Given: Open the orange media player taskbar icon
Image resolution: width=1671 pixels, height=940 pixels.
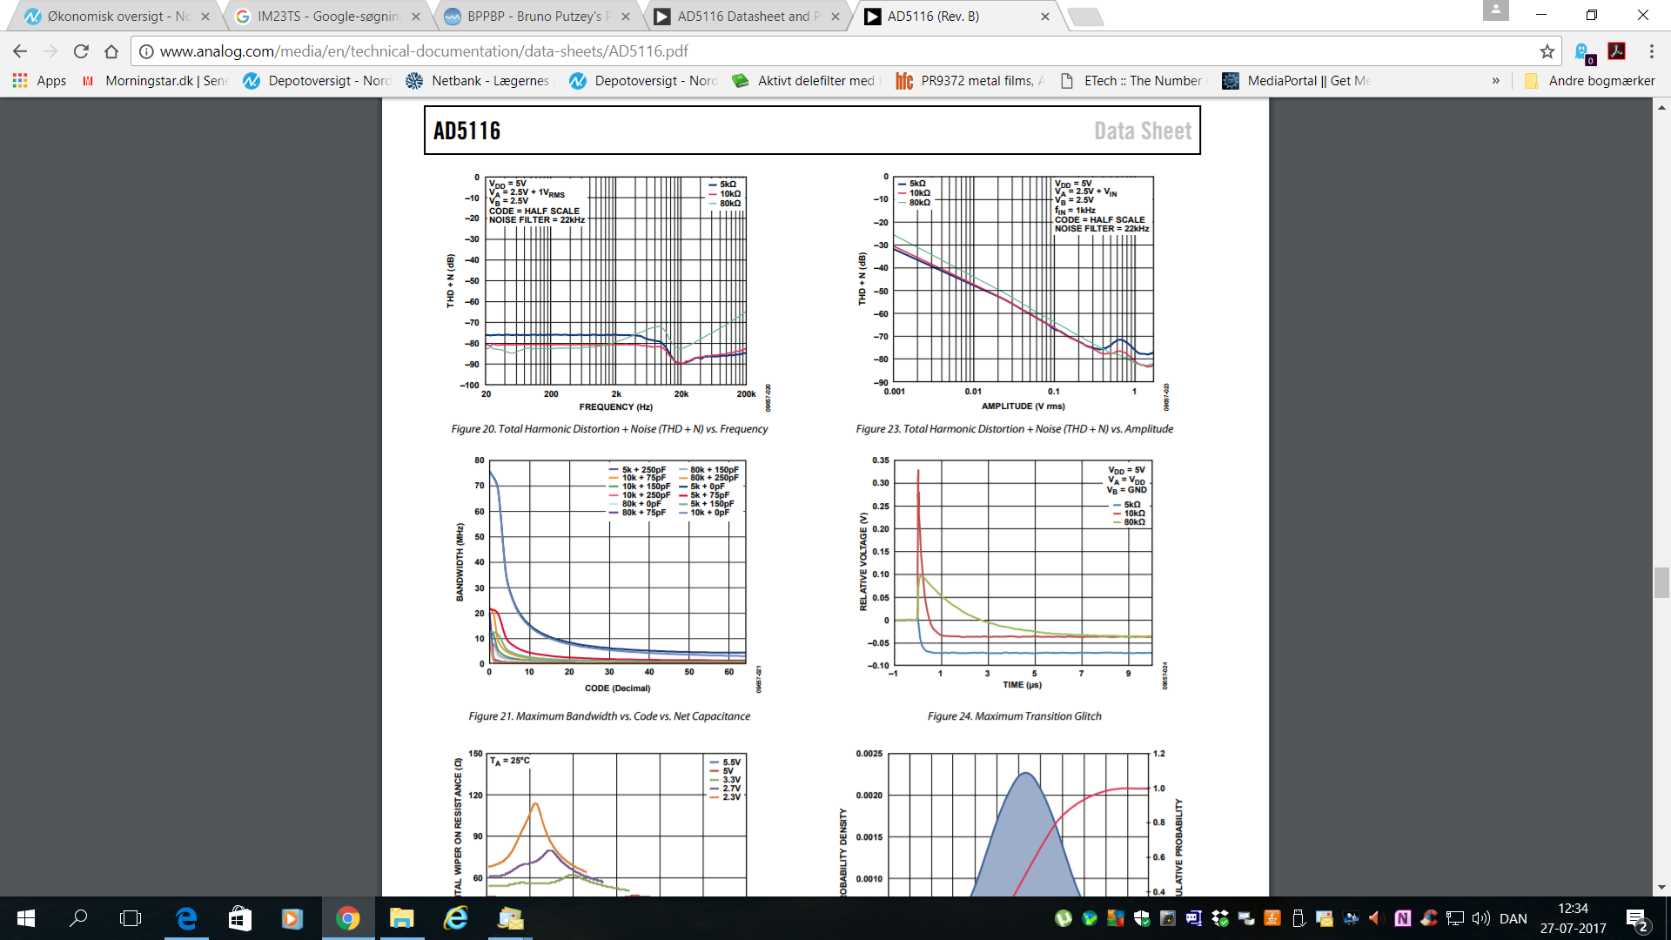Looking at the screenshot, I should (x=292, y=918).
